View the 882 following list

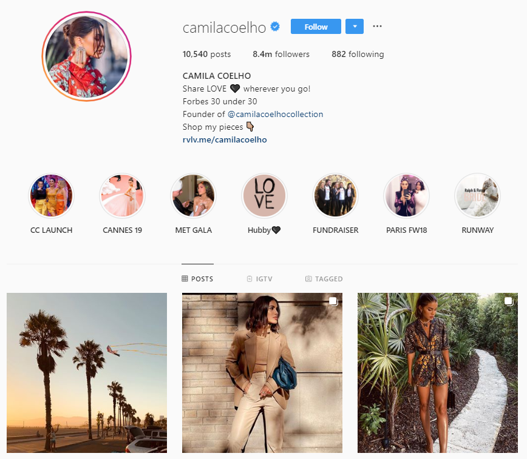pos(358,54)
